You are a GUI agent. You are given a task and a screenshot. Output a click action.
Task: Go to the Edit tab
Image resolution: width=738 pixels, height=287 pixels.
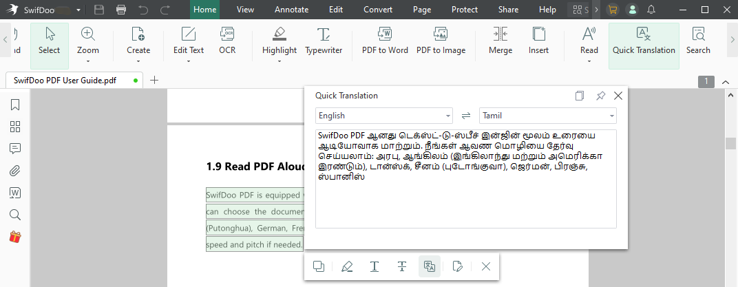pyautogui.click(x=336, y=10)
